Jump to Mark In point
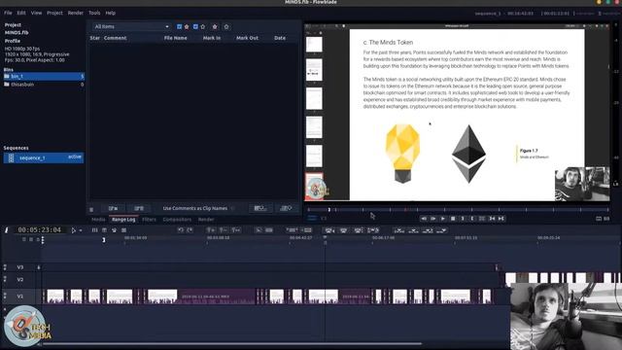Viewport: 622px width, 350px height. [492, 219]
